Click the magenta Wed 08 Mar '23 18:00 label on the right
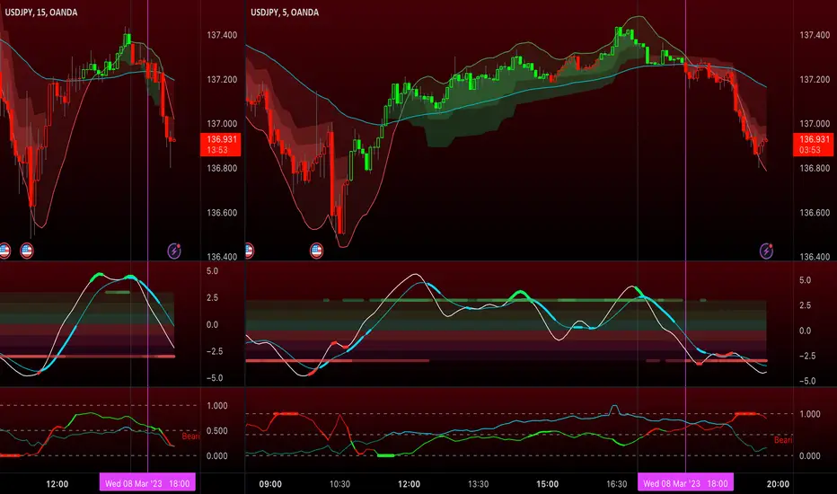Screen dimensions: 837x494 coord(685,483)
